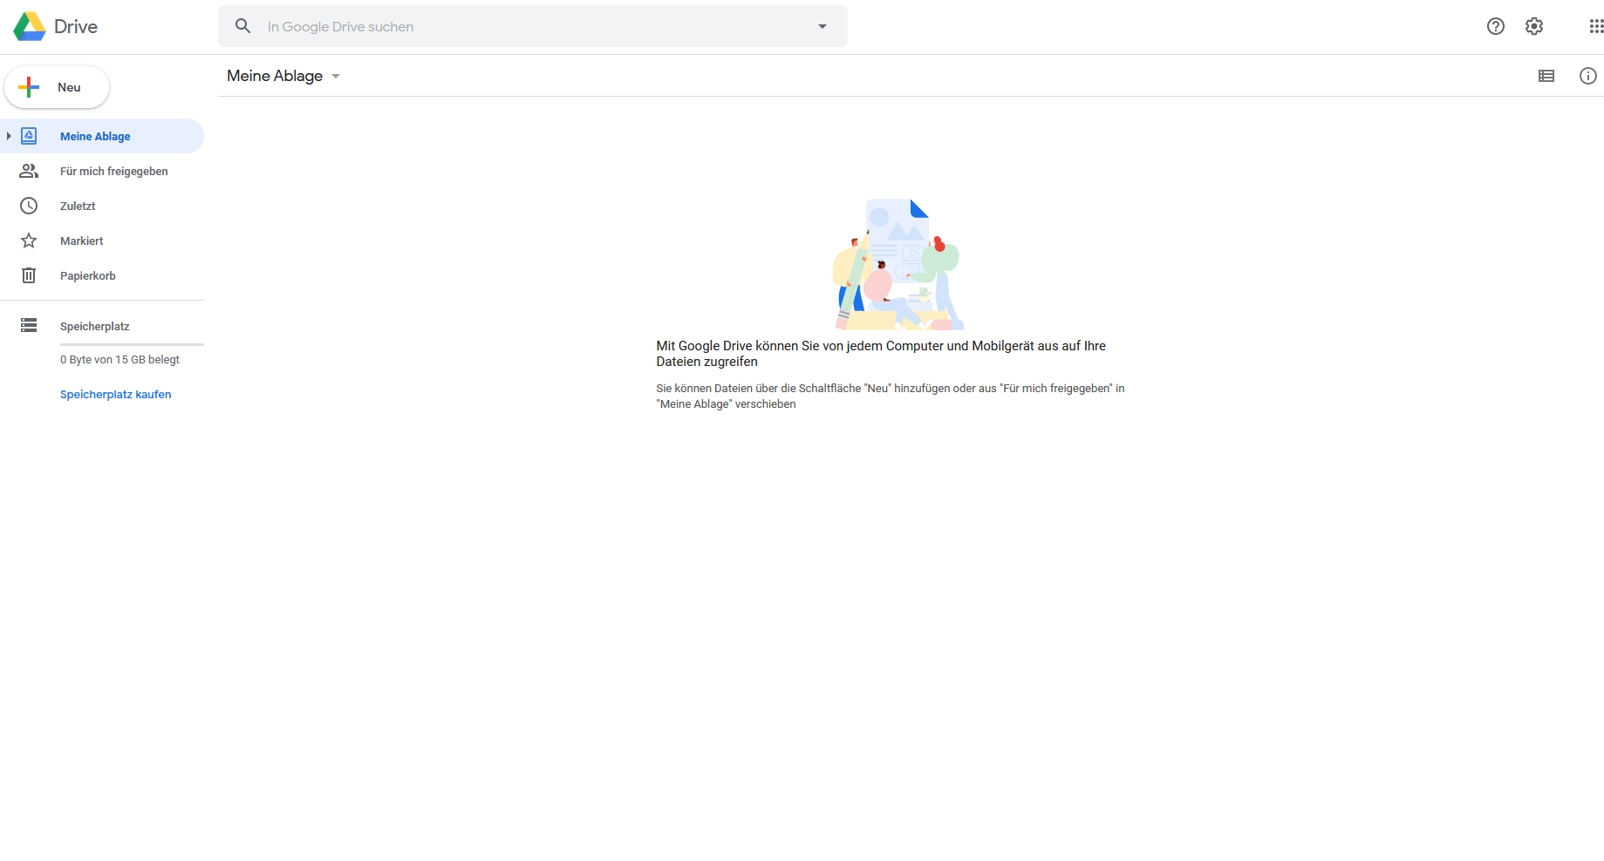Click the search magnifier icon
Screen dimensions: 1604x861
243,26
